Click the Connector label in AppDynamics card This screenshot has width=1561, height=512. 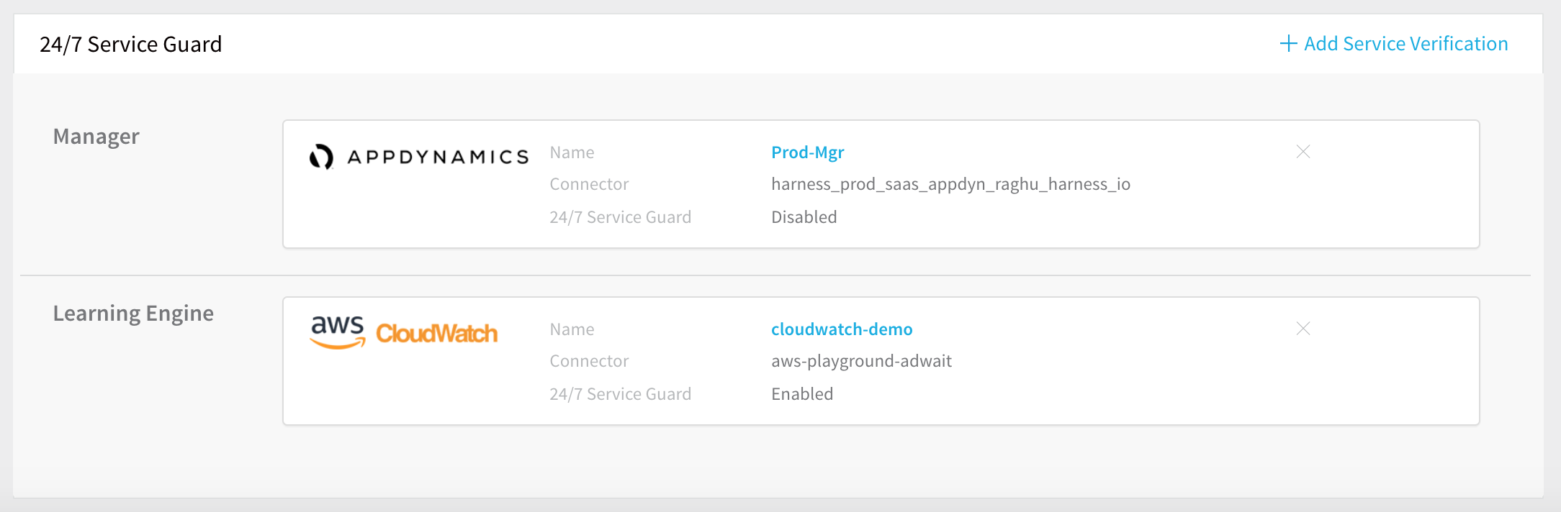(x=589, y=184)
